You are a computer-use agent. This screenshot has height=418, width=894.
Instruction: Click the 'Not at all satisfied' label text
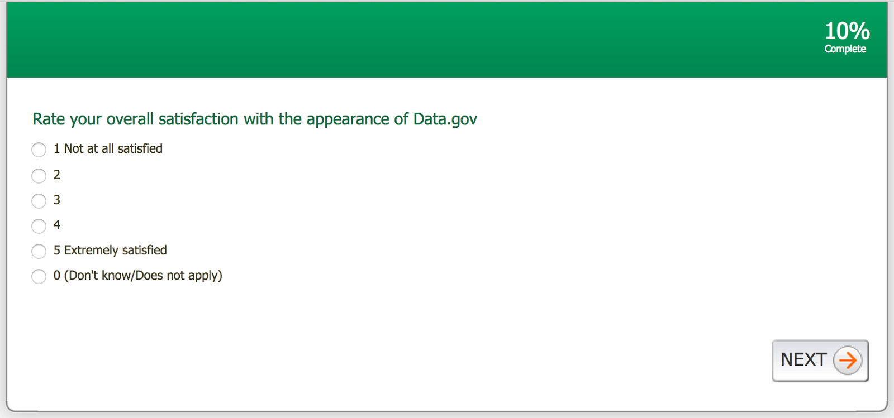coord(113,148)
